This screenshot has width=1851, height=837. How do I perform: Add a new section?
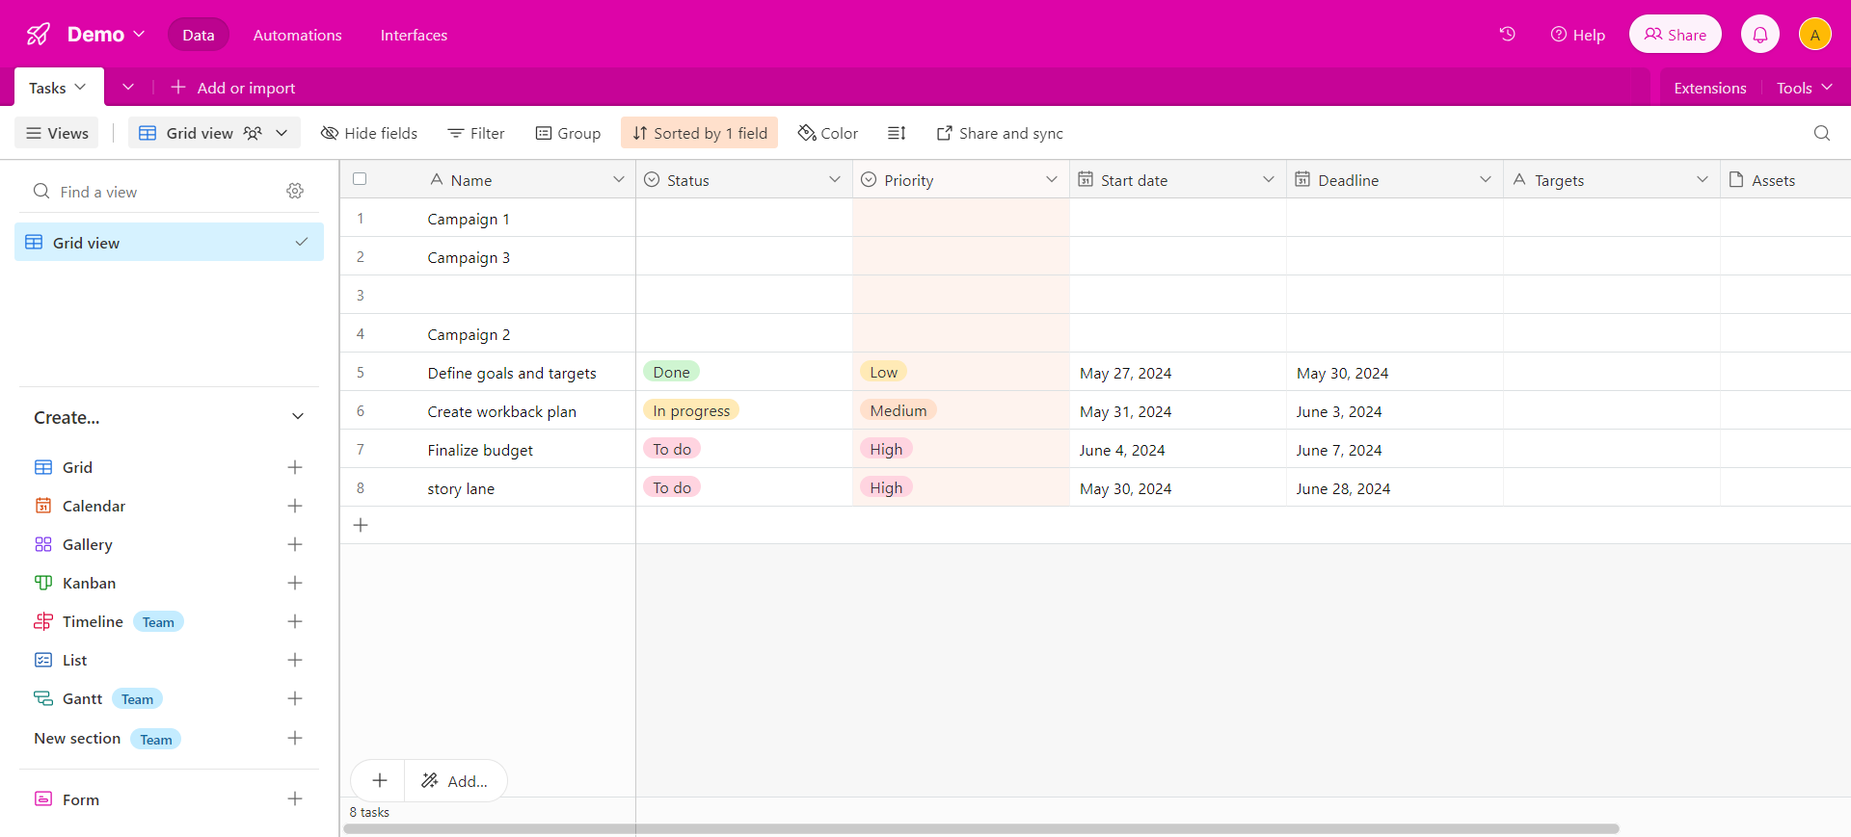(295, 738)
